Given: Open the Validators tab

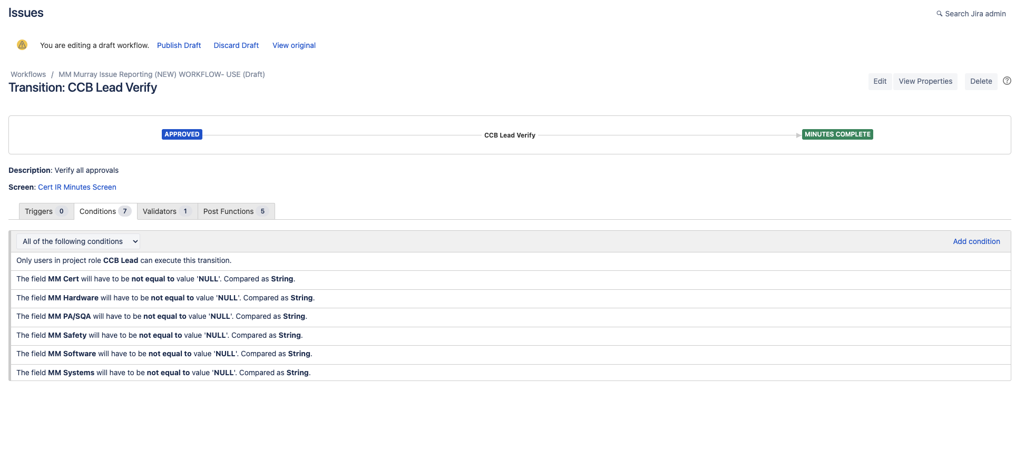Looking at the screenshot, I should [167, 211].
